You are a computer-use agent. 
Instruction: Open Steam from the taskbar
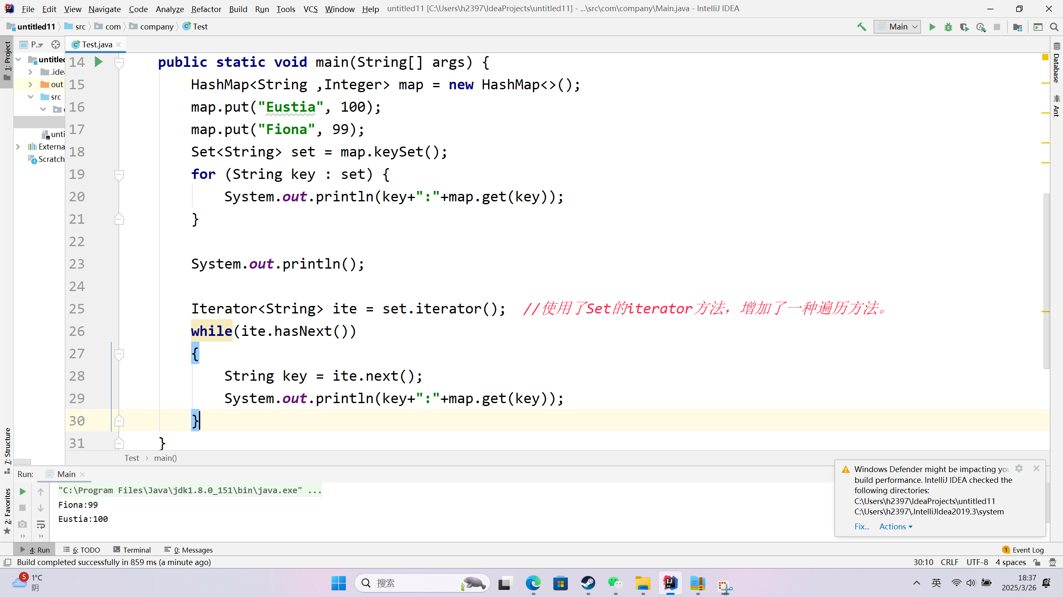click(588, 583)
